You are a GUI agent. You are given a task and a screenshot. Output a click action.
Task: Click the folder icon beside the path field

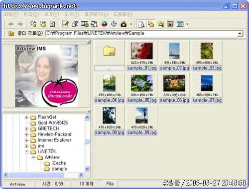[11, 34]
